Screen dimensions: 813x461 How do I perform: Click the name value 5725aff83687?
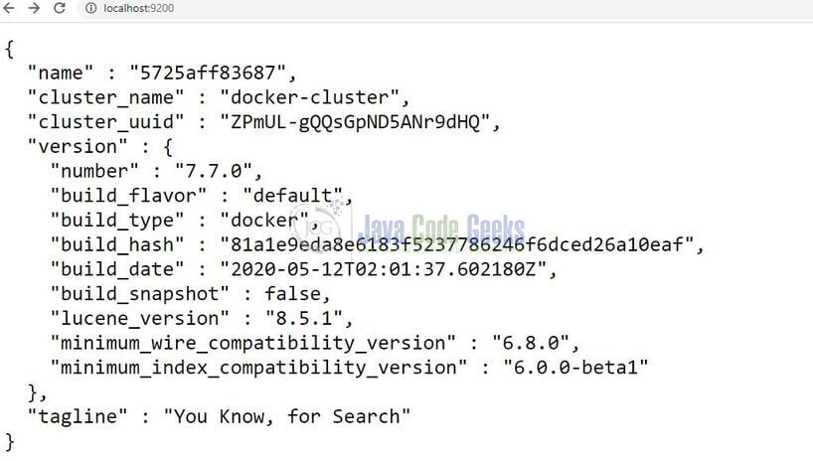point(208,74)
